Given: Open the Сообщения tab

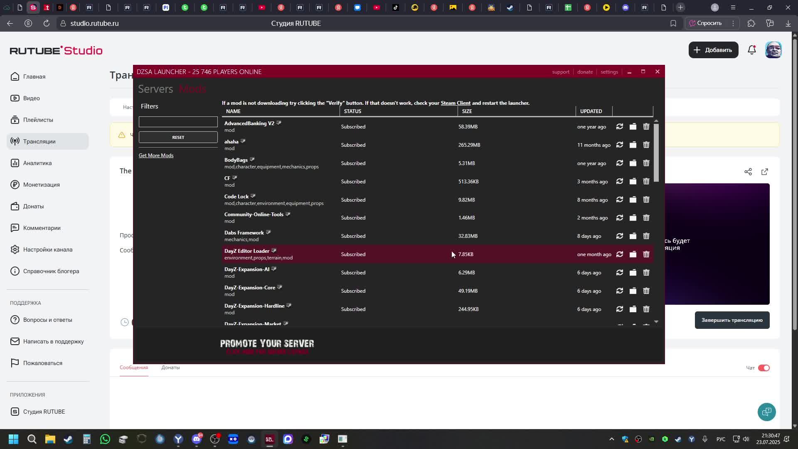Looking at the screenshot, I should [x=134, y=368].
